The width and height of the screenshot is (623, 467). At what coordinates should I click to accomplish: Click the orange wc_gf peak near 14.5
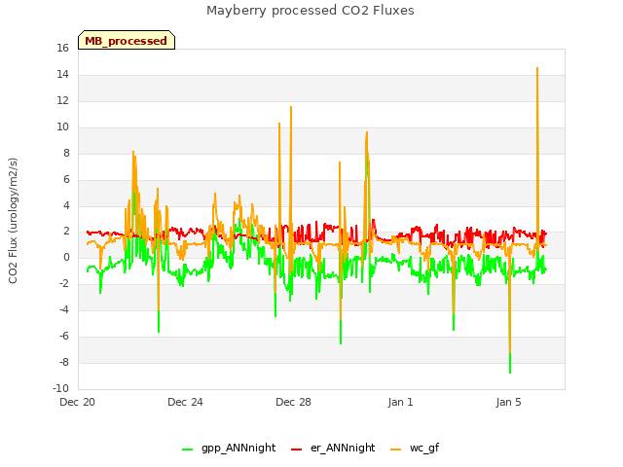[x=537, y=68]
